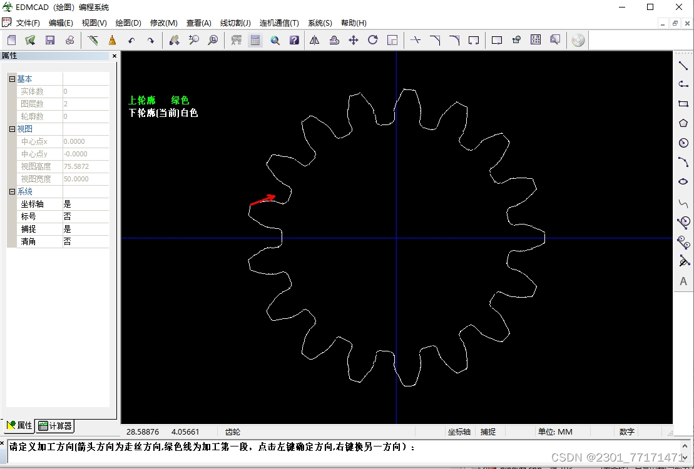This screenshot has width=694, height=469.
Task: Select the Move tool four-arrow icon
Action: (x=353, y=40)
